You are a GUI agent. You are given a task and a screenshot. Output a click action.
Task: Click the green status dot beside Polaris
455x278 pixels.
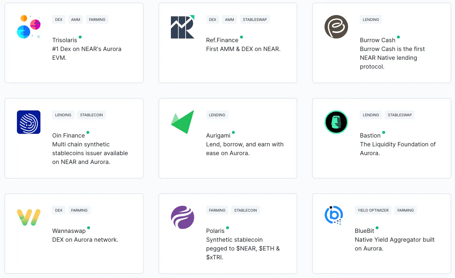click(227, 228)
